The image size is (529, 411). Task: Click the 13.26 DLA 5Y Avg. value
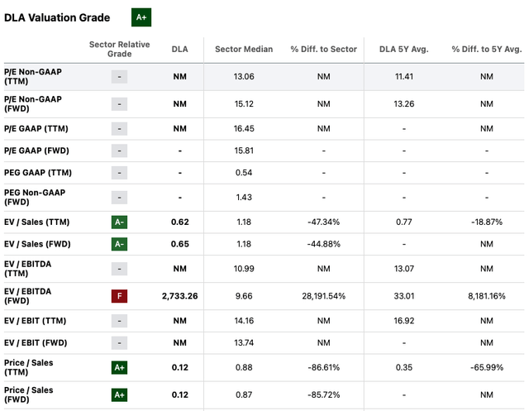tap(404, 104)
